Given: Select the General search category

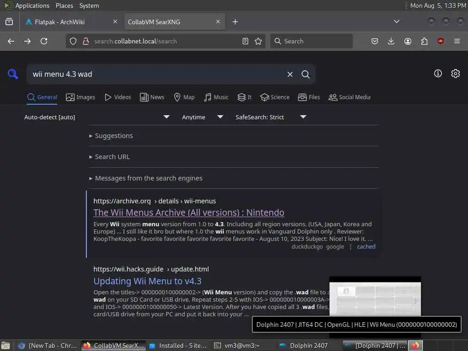Looking at the screenshot, I should [x=42, y=97].
